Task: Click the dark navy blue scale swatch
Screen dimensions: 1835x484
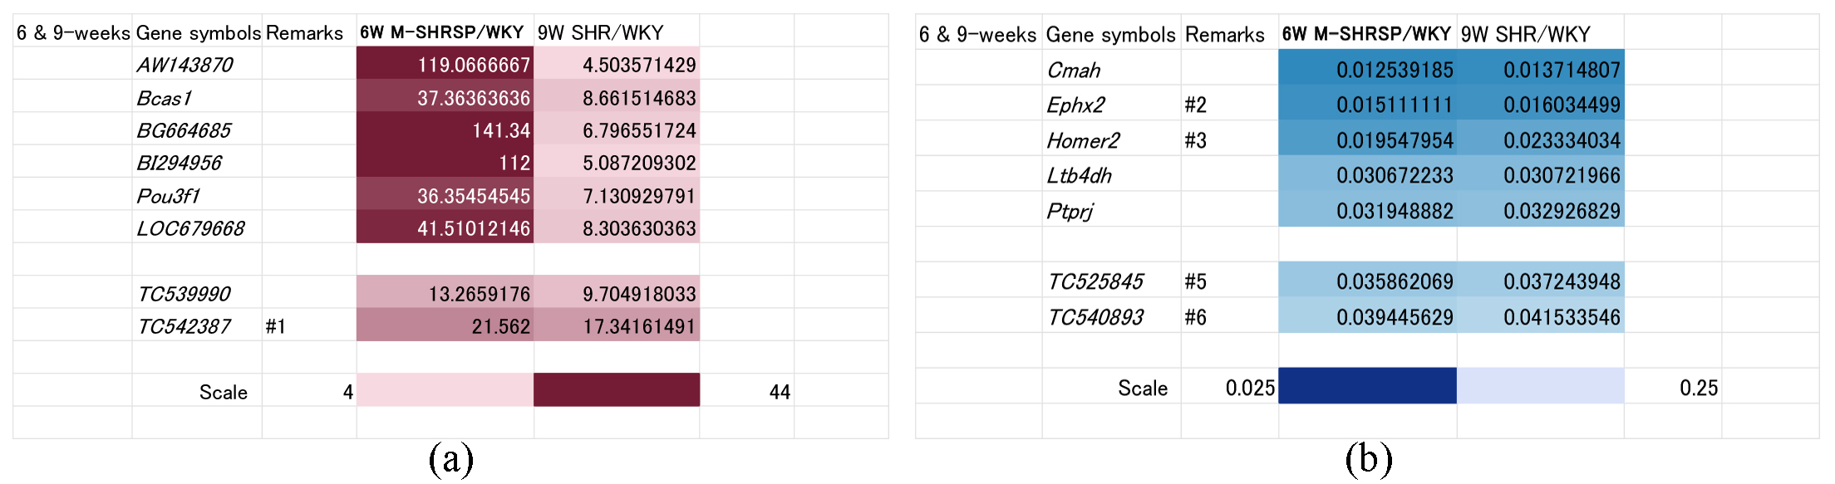Action: click(x=1367, y=386)
